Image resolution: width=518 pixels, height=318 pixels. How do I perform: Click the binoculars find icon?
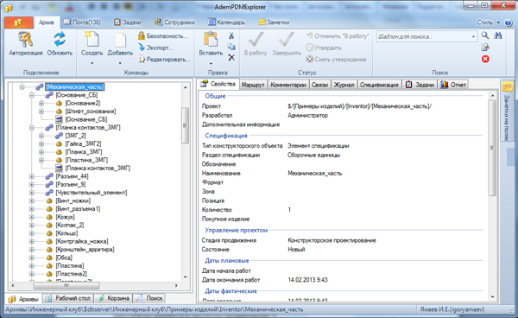pos(498,35)
